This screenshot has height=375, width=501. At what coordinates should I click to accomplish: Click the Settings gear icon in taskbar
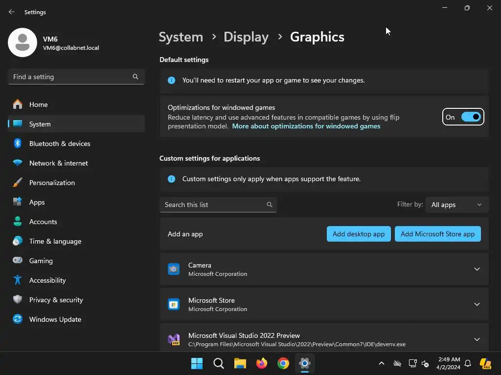(x=305, y=363)
